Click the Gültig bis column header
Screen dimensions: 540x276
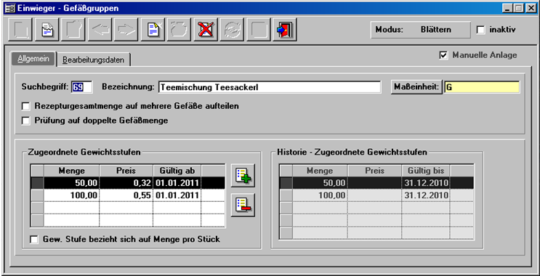426,171
